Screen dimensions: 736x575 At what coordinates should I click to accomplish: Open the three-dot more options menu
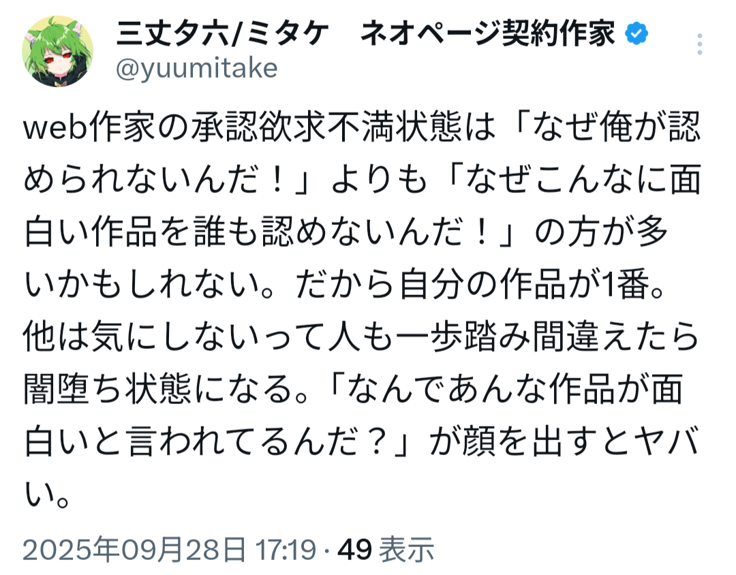699,46
